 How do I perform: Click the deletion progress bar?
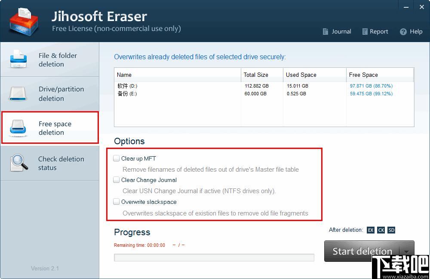(214, 258)
